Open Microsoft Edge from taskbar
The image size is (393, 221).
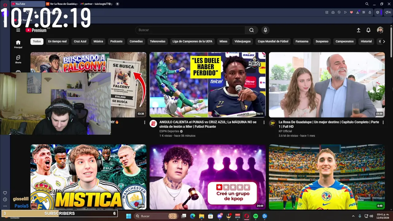pos(193,216)
